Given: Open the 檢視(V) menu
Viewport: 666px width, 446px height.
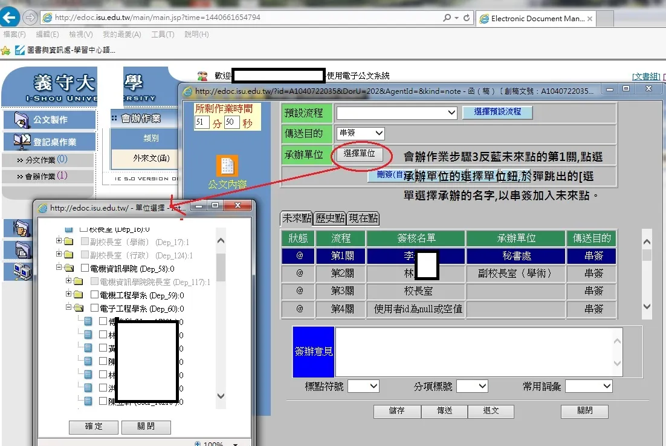Looking at the screenshot, I should (x=81, y=34).
